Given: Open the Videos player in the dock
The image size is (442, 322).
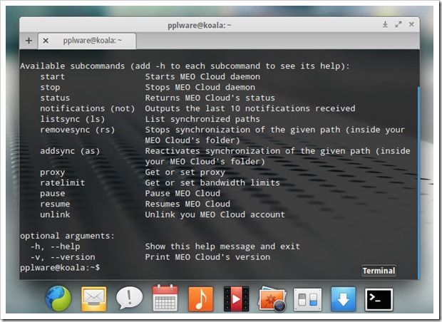Looking at the screenshot, I should coord(236,298).
